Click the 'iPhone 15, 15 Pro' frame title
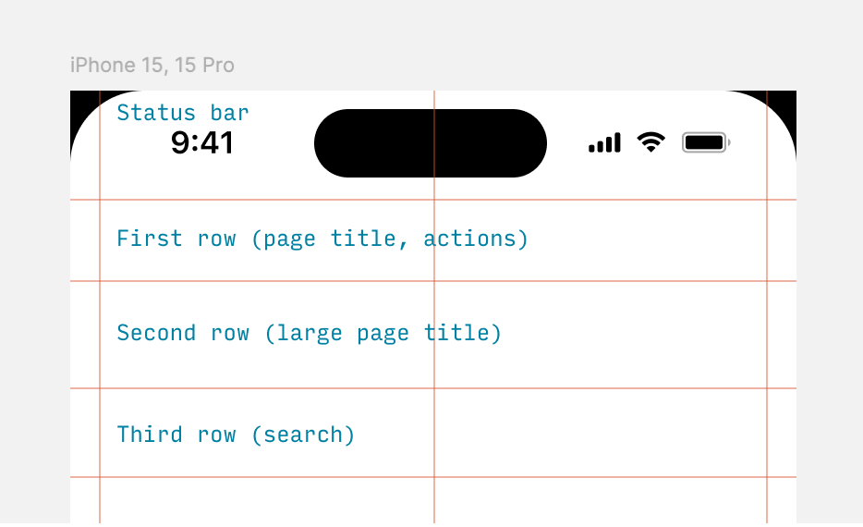This screenshot has height=527, width=863. pyautogui.click(x=152, y=65)
